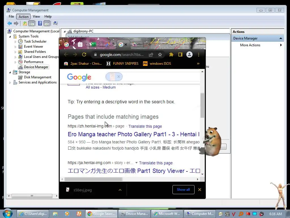Switch to Microsoft W... taskbar button
The height and width of the screenshot is (218, 290).
click(x=167, y=214)
